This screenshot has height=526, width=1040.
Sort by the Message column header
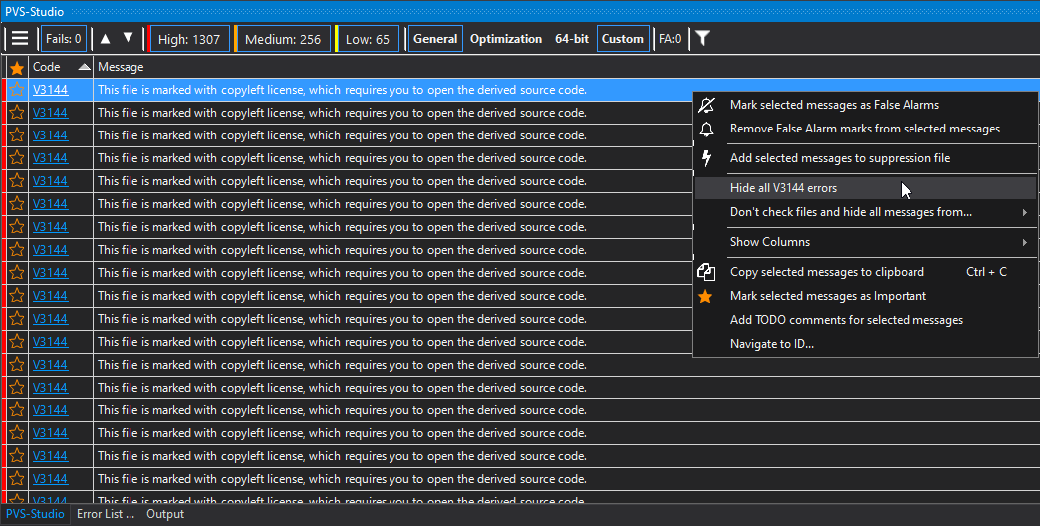121,67
